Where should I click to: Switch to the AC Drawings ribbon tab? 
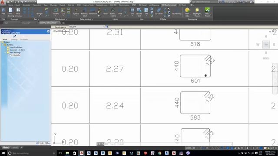[x=154, y=5]
